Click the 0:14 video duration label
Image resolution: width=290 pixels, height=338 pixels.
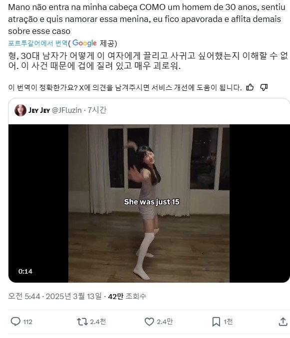point(25,271)
